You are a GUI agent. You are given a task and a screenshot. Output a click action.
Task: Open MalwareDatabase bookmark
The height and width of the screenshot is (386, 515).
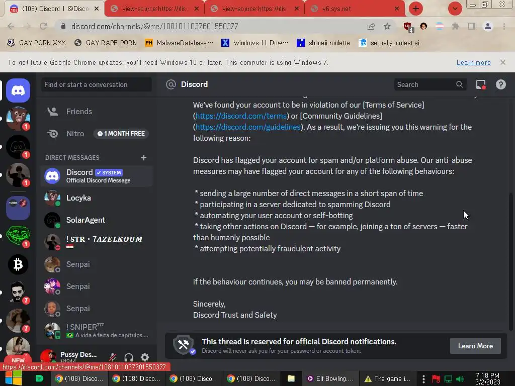(x=180, y=43)
